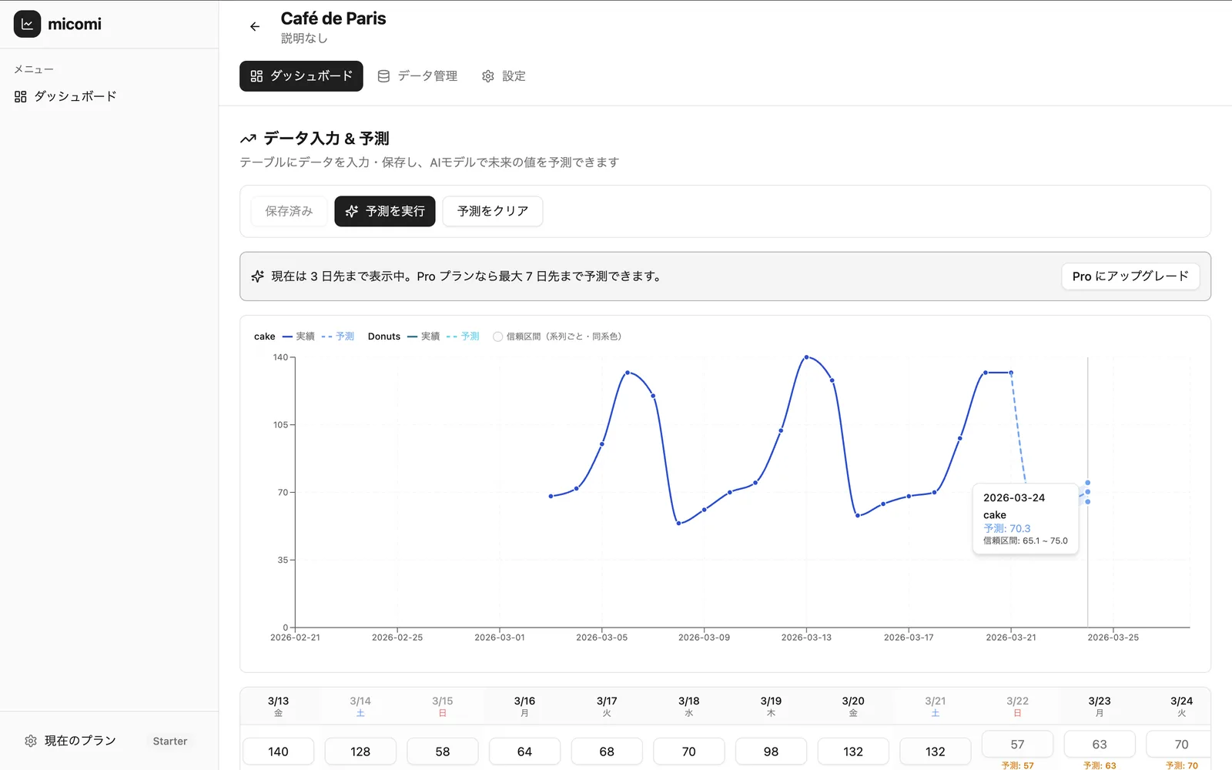Click the Café de Paris title
This screenshot has height=770, width=1232.
[333, 18]
